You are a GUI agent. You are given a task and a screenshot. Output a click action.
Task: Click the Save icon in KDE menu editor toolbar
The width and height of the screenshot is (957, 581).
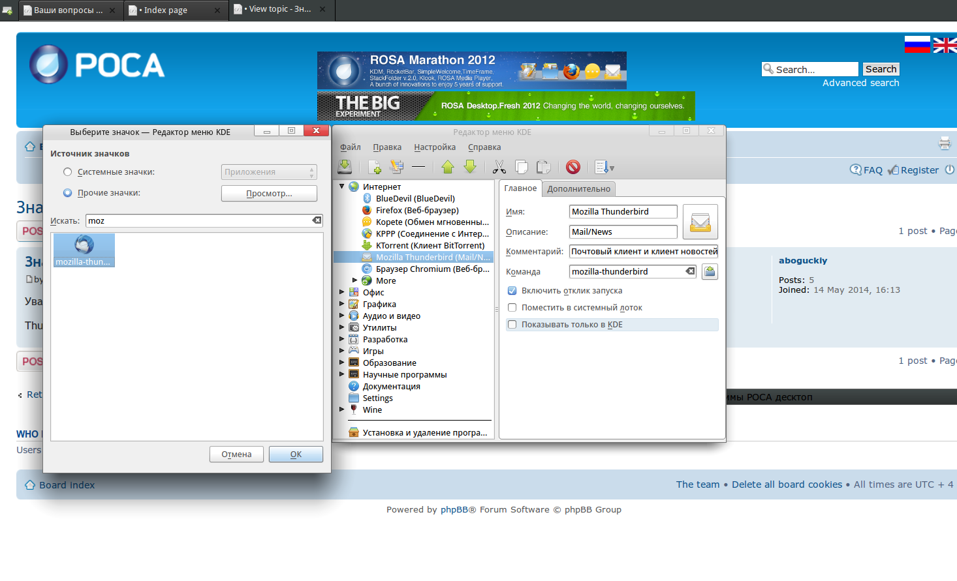(345, 167)
